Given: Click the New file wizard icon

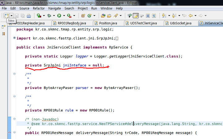Looking at the screenshot, I should [7, 16].
